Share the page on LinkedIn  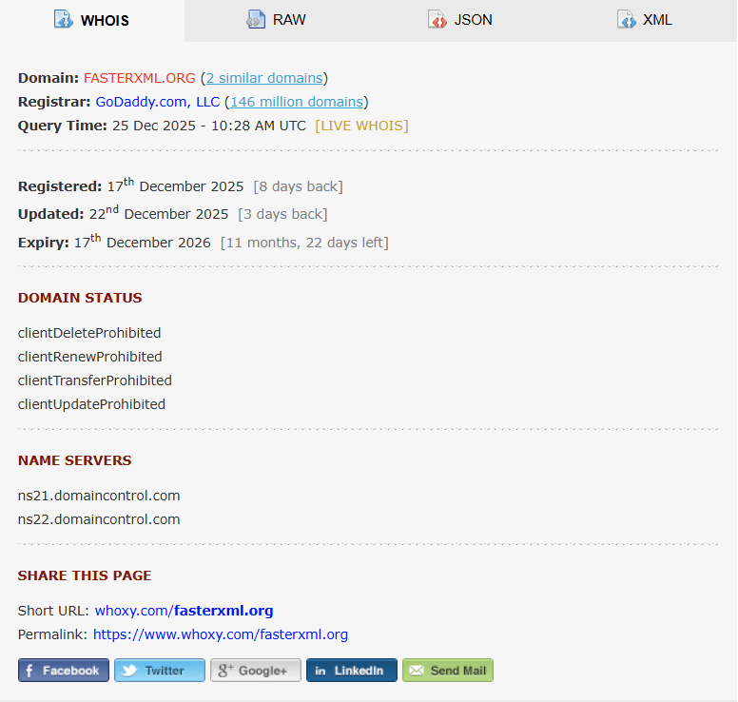[x=352, y=670]
